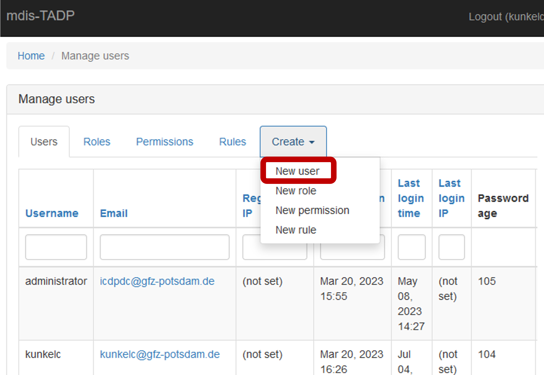Open the Home breadcrumb link
The image size is (544, 375).
pyautogui.click(x=31, y=55)
